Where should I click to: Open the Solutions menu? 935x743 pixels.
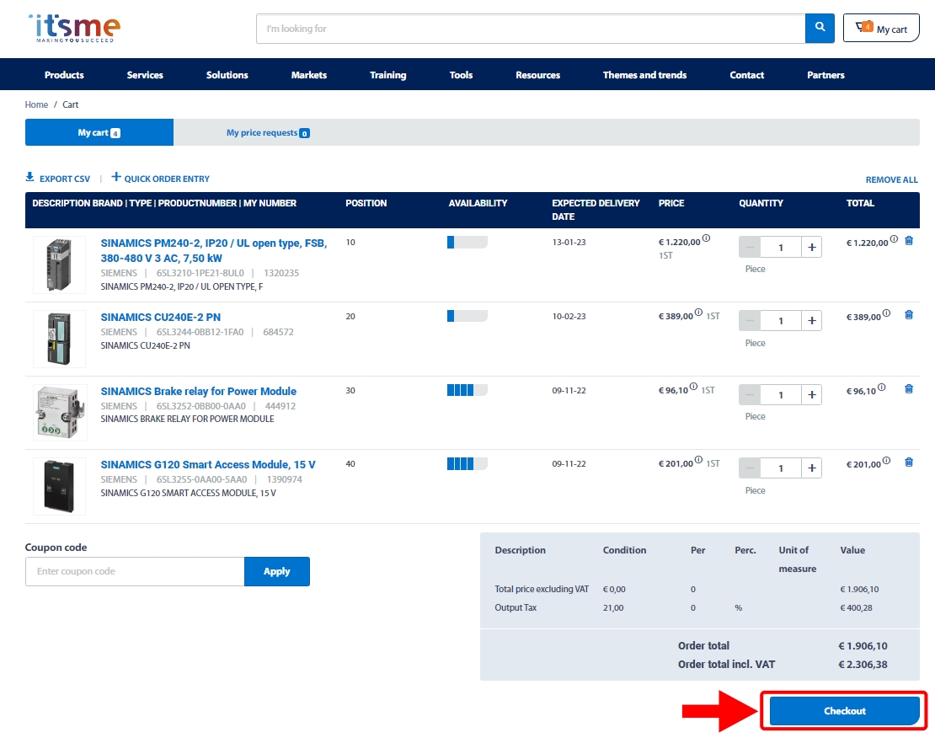click(x=227, y=75)
